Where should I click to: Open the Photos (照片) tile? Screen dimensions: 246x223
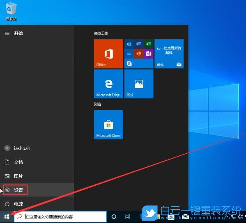(x=139, y=84)
